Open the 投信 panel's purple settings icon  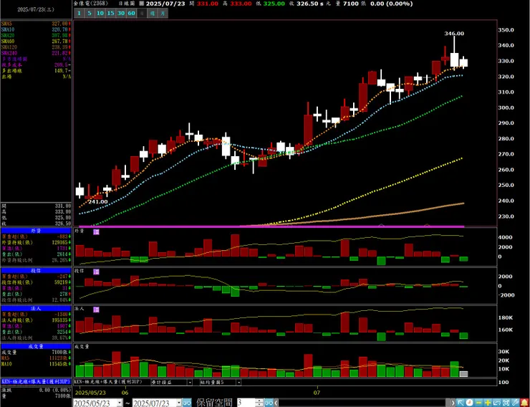point(97,272)
